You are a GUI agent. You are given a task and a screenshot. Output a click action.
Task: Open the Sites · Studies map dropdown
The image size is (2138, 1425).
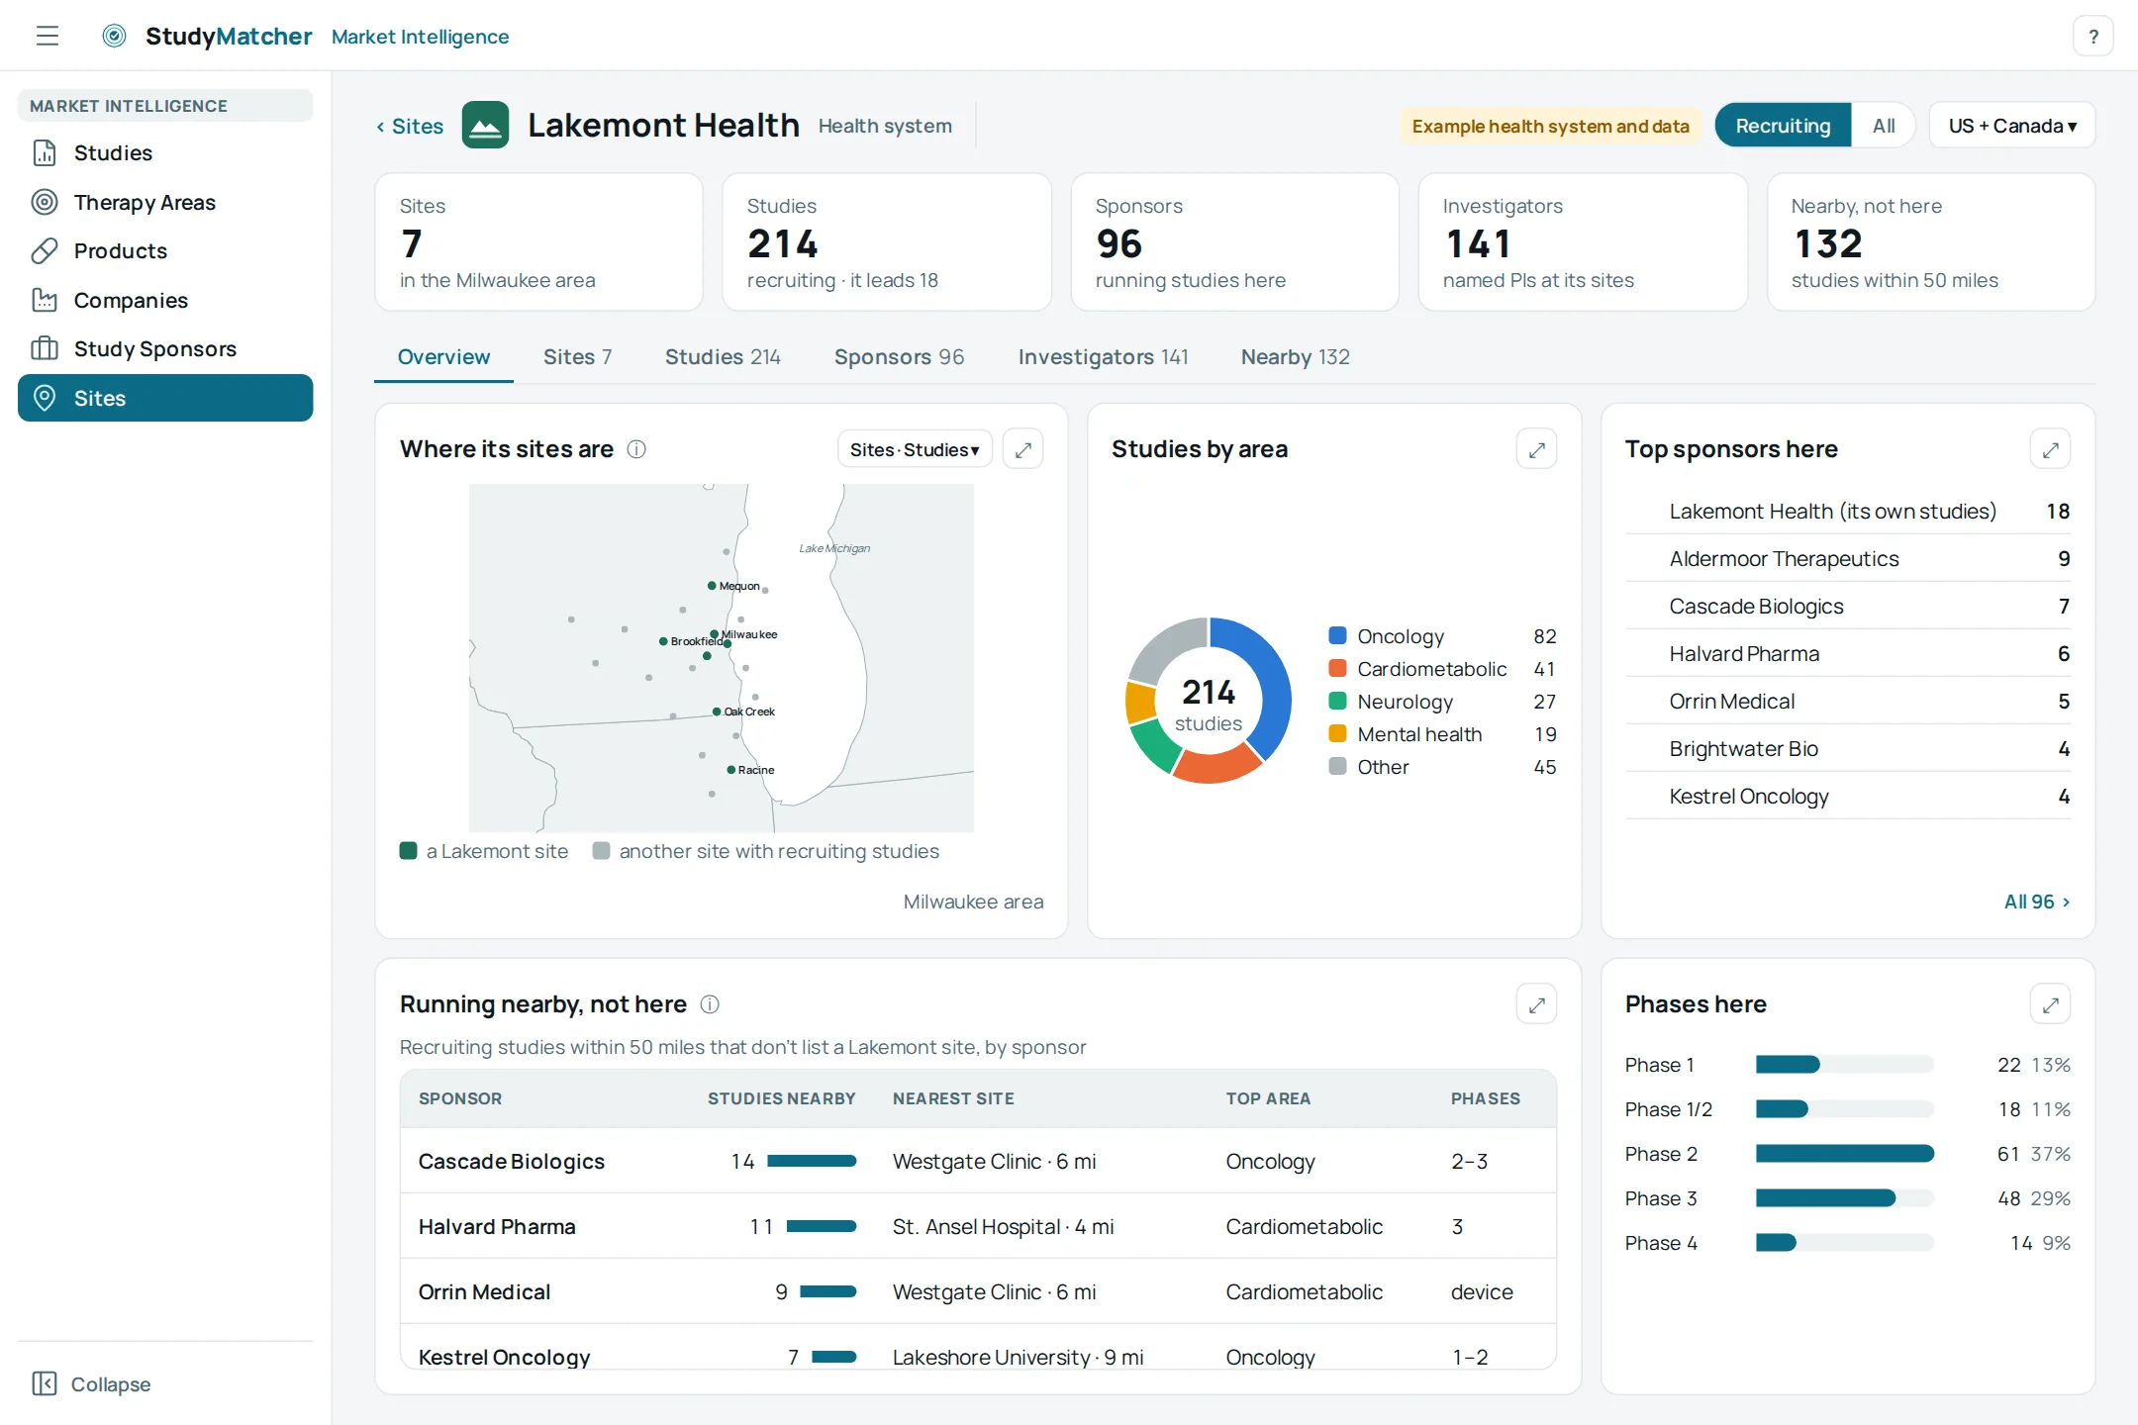[x=915, y=450]
